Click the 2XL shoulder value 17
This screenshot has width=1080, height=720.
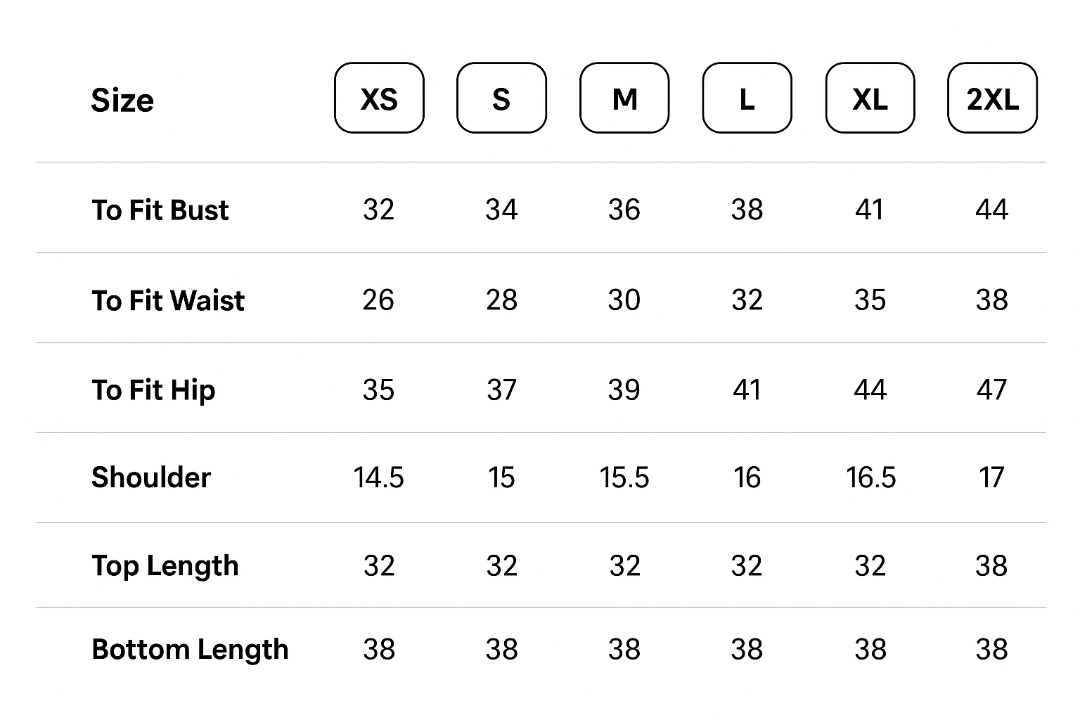tap(991, 477)
